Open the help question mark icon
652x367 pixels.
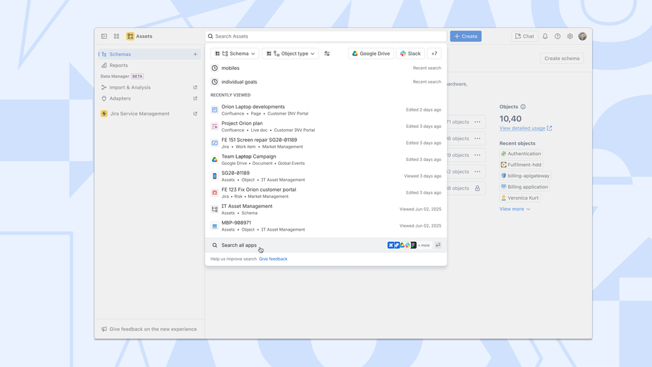pyautogui.click(x=557, y=36)
